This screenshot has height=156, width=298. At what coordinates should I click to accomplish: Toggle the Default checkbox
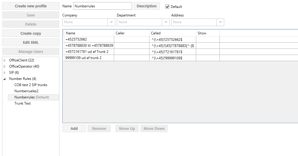(167, 7)
